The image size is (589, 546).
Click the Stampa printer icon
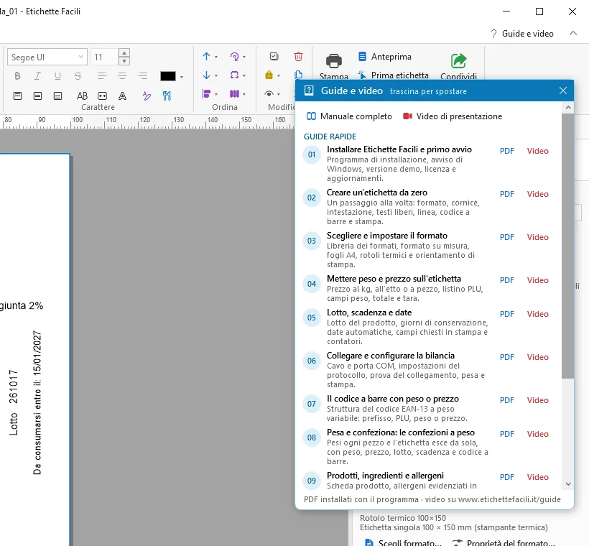[333, 61]
